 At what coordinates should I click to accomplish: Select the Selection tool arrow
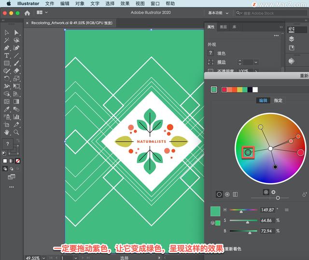[x=6, y=32]
